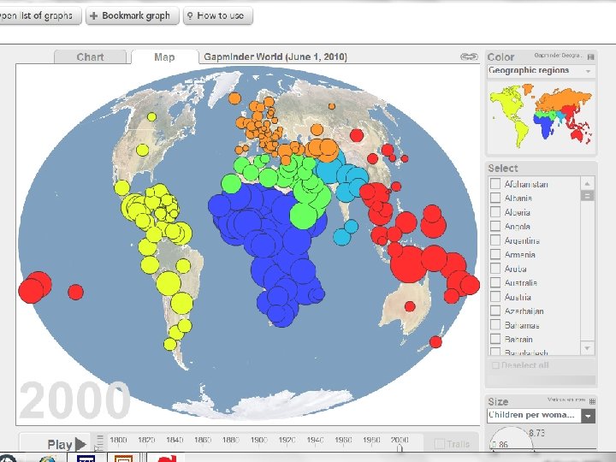Tick the Afghanistan checkbox
This screenshot has height=462, width=616.
pos(495,183)
